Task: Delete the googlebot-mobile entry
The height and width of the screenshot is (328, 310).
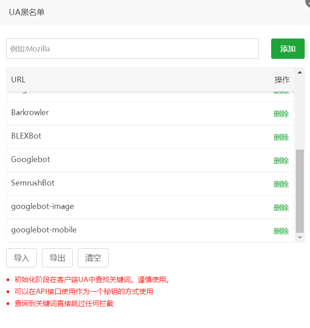Action: (x=281, y=231)
